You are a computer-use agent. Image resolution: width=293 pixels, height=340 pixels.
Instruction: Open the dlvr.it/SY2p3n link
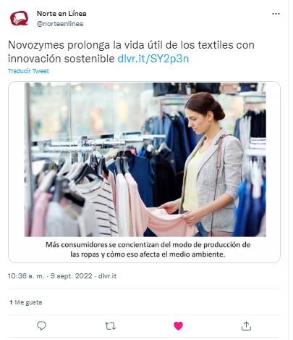[x=153, y=59]
